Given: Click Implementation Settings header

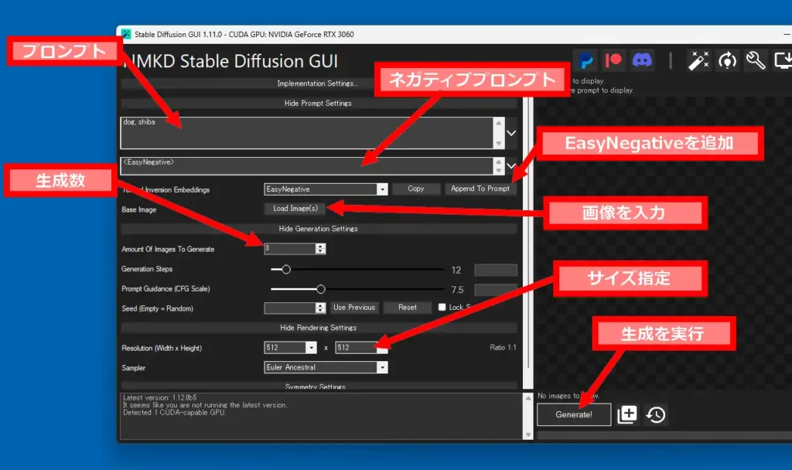Looking at the screenshot, I should tap(318, 83).
